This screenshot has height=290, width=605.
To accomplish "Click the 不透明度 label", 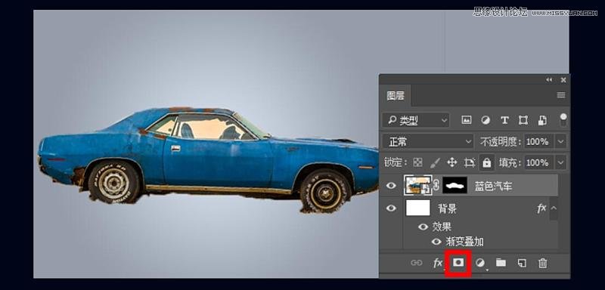I will 501,142.
